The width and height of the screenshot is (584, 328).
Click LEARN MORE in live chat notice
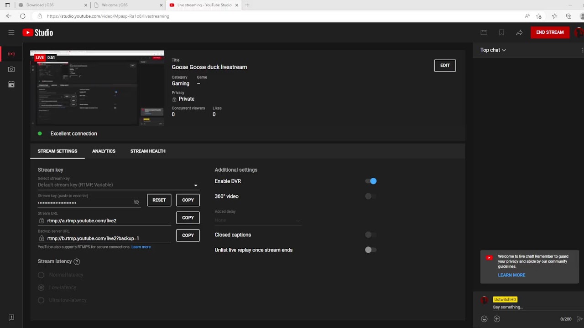click(x=511, y=275)
